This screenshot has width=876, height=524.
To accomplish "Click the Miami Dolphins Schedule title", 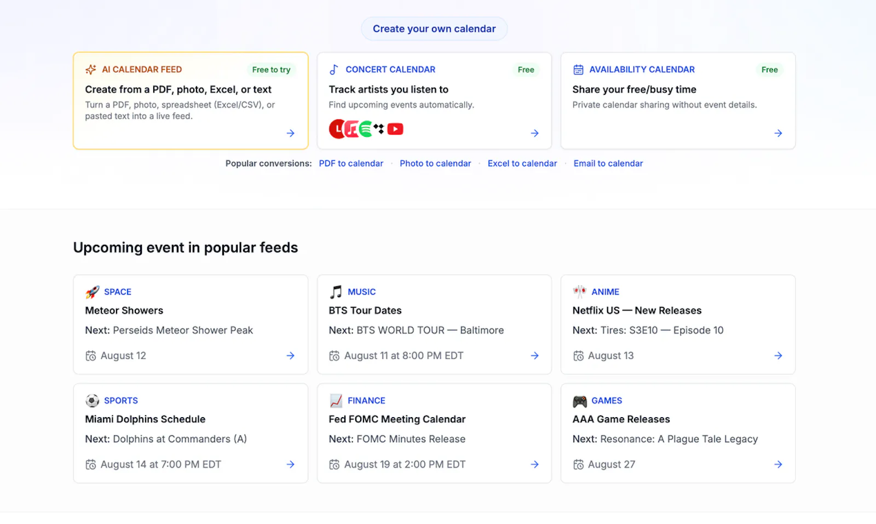I will click(145, 419).
